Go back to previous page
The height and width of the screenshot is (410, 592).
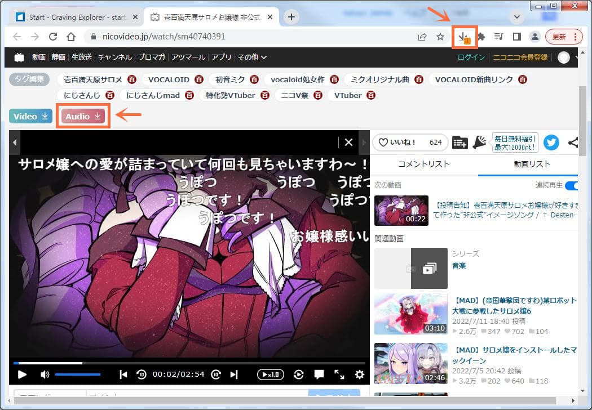point(16,37)
